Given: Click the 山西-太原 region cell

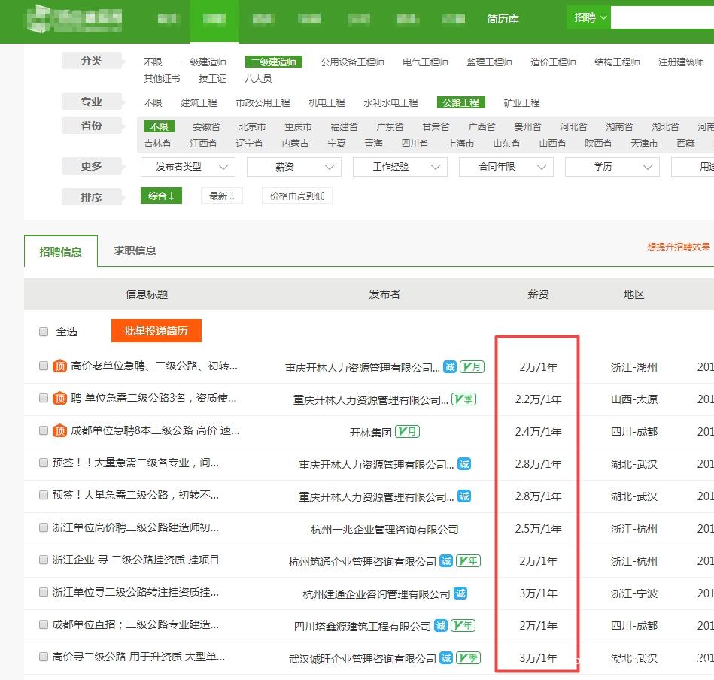Looking at the screenshot, I should point(633,399).
